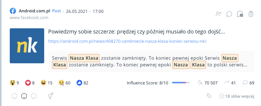This screenshot has width=261, height=106.
Task: Click the tag label icon
Action: [x=209, y=96]
